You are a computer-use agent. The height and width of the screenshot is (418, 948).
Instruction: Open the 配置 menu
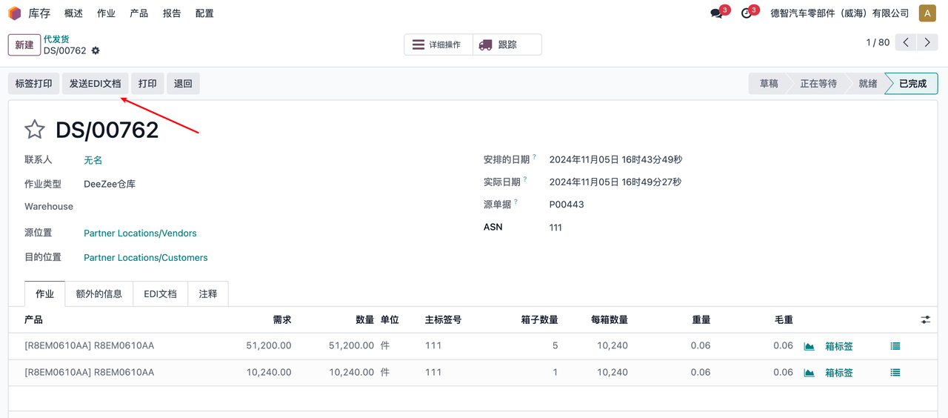click(204, 13)
